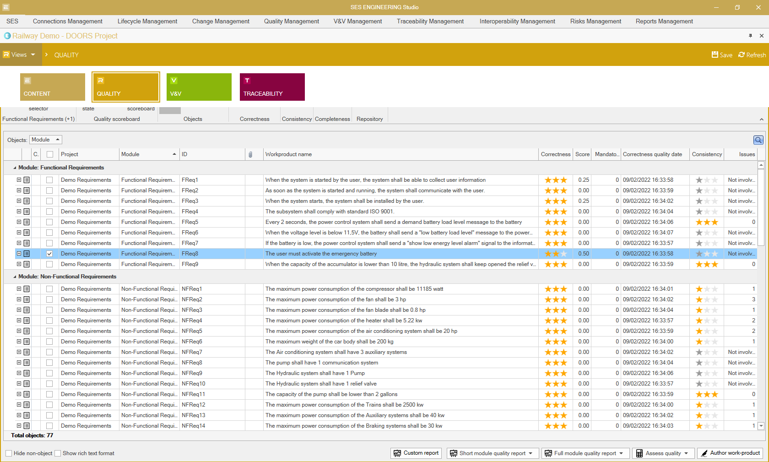Click correctness stars of FReq8 row

[556, 254]
